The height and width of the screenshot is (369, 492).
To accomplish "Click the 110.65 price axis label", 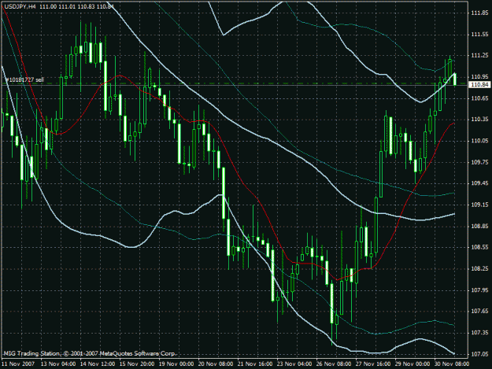I will coord(479,98).
